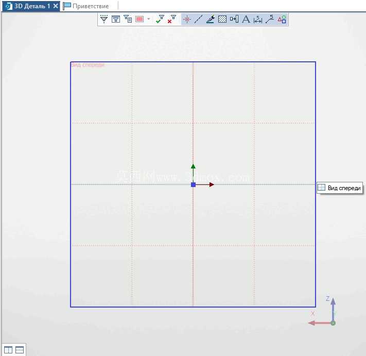Viewport: 366px width, 356px height.
Task: Enable all filters with green check
Action: click(x=160, y=19)
